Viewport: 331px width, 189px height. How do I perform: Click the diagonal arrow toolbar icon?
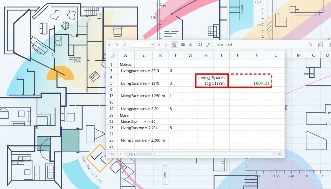click(x=166, y=45)
